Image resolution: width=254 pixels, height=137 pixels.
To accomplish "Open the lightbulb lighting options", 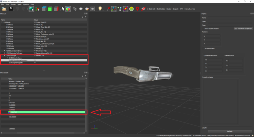I will click(x=100, y=9).
